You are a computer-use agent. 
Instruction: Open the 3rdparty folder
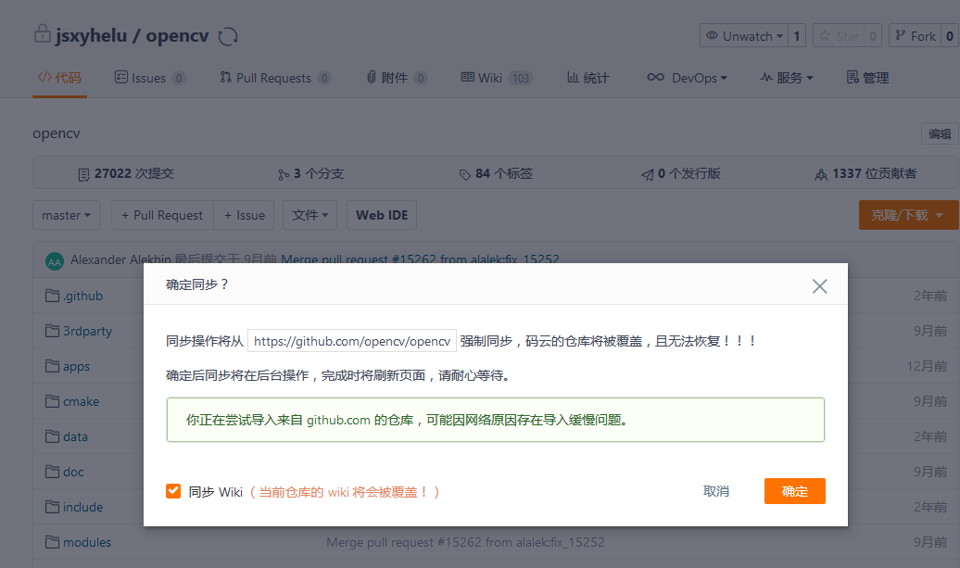tap(87, 331)
